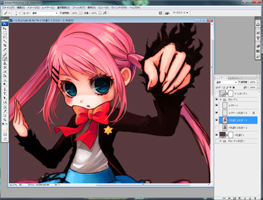The image size is (263, 200).
Task: Click the layers panel opacity field
Action: pyautogui.click(x=252, y=82)
